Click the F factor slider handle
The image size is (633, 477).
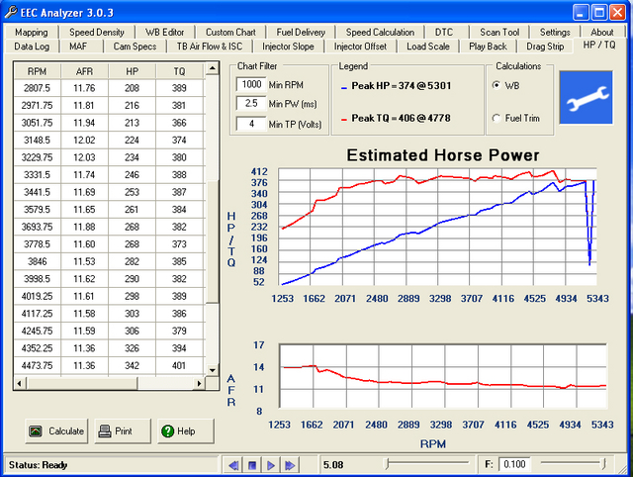click(x=604, y=463)
